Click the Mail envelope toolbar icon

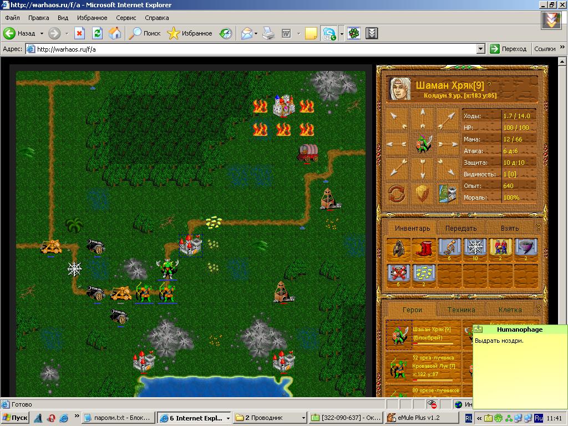(x=247, y=33)
